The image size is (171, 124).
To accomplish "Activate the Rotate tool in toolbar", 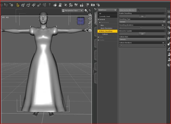I will [x=28, y=5].
